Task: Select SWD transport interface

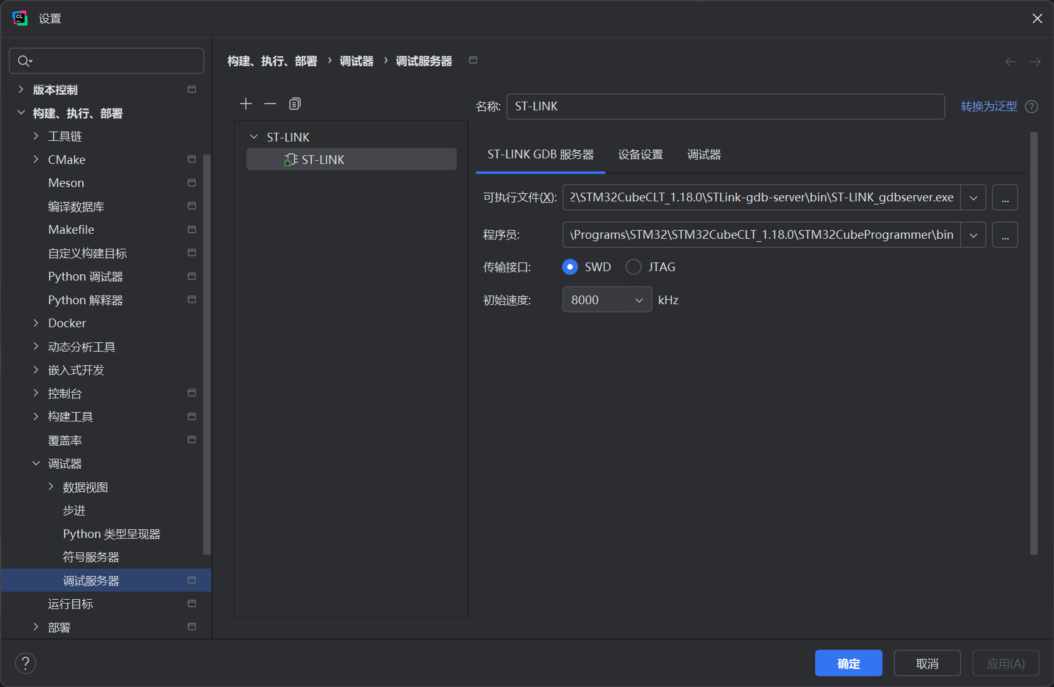Action: [570, 267]
